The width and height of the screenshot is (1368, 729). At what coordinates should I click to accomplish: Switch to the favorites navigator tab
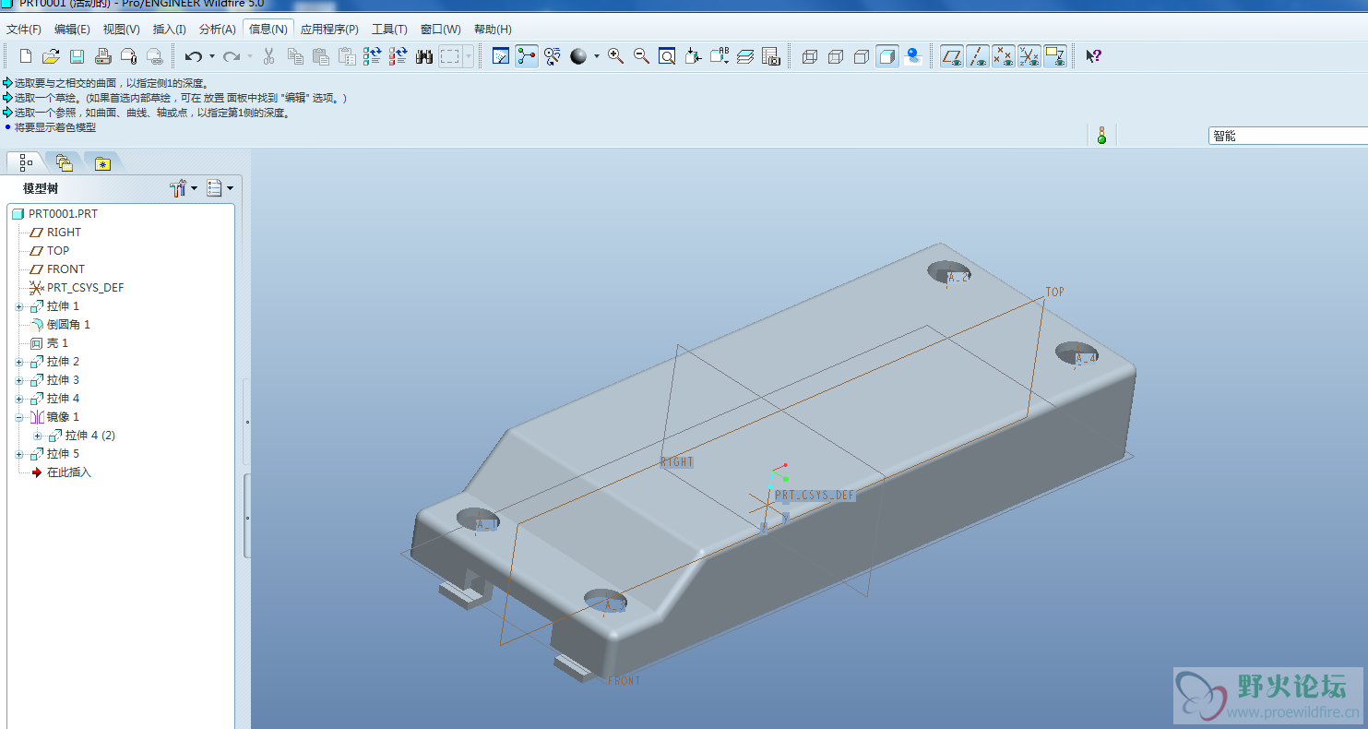click(x=102, y=163)
